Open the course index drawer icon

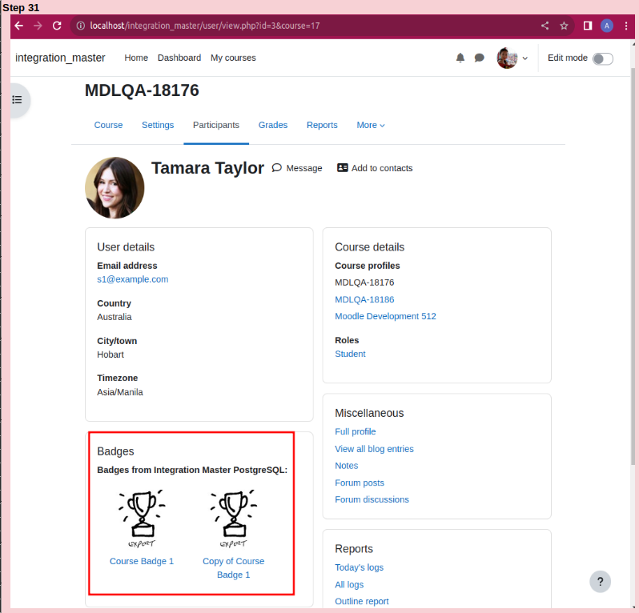(17, 100)
